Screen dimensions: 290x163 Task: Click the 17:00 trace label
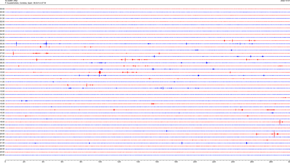coord(2,116)
